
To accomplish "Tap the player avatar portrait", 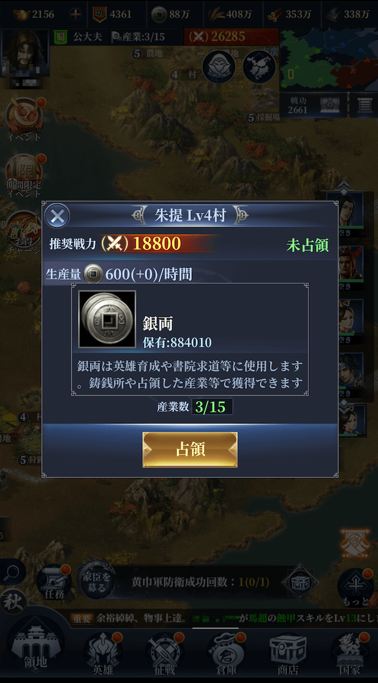I will pos(25,53).
